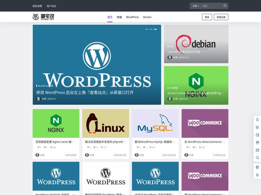Switch to the second carousel slide indicator
The image size is (261, 195).
point(151,29)
